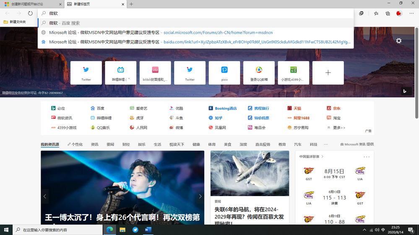The image size is (419, 235).
Task: Open the first Twitter quick link tile
Action: coord(86,73)
